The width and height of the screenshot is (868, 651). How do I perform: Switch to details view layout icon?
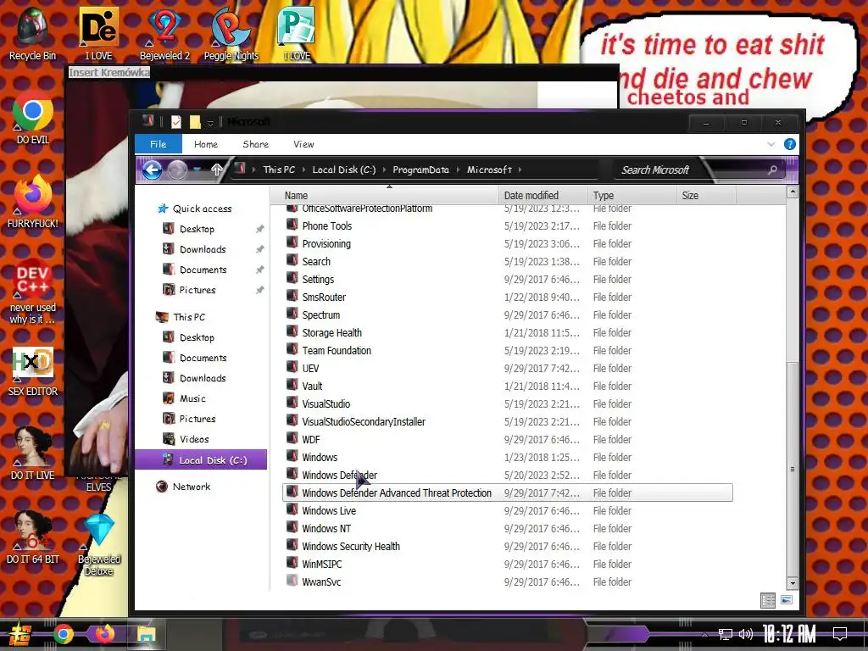pos(768,601)
